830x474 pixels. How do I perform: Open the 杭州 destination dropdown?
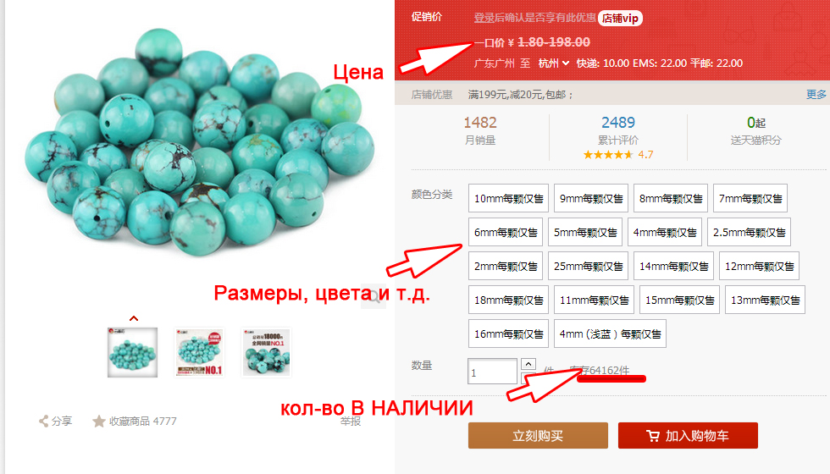pyautogui.click(x=554, y=63)
